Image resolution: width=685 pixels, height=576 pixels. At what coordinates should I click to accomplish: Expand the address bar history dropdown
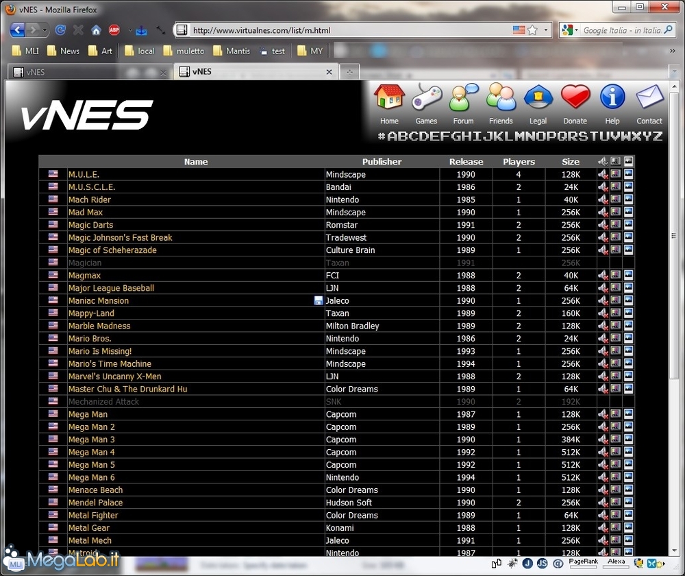[x=546, y=30]
